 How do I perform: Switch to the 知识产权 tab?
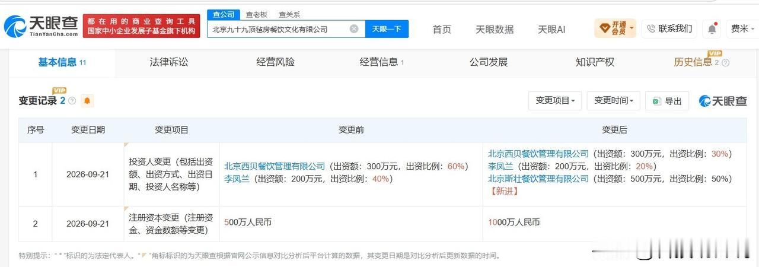[595, 62]
